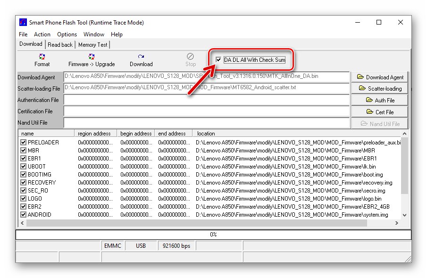
Task: Click the begin address column header
Action: click(x=136, y=134)
